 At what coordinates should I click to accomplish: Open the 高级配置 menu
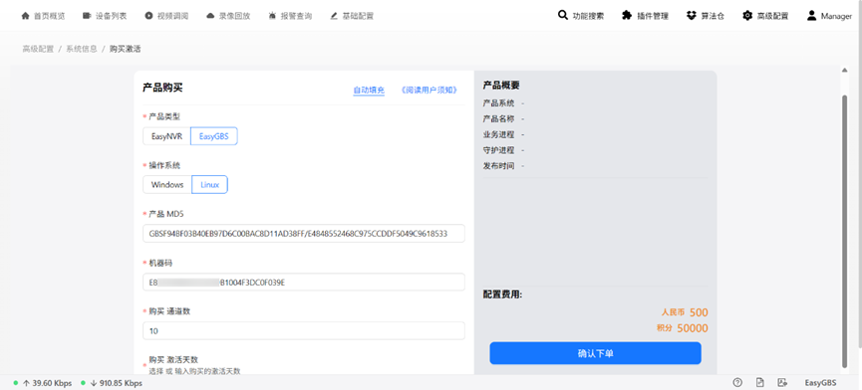(x=765, y=16)
